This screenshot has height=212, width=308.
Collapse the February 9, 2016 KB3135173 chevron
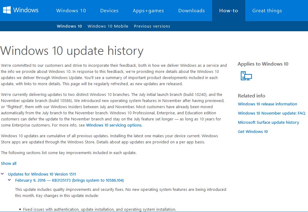click(x=9, y=180)
